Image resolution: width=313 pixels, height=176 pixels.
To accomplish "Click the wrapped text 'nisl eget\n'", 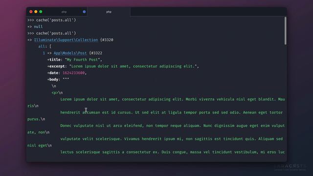I will pos(40,146).
